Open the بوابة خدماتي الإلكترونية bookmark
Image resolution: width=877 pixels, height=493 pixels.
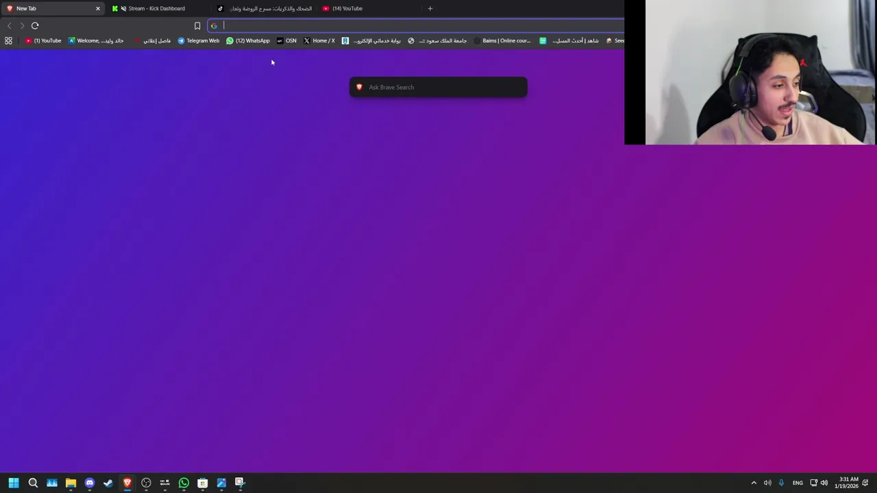point(371,40)
